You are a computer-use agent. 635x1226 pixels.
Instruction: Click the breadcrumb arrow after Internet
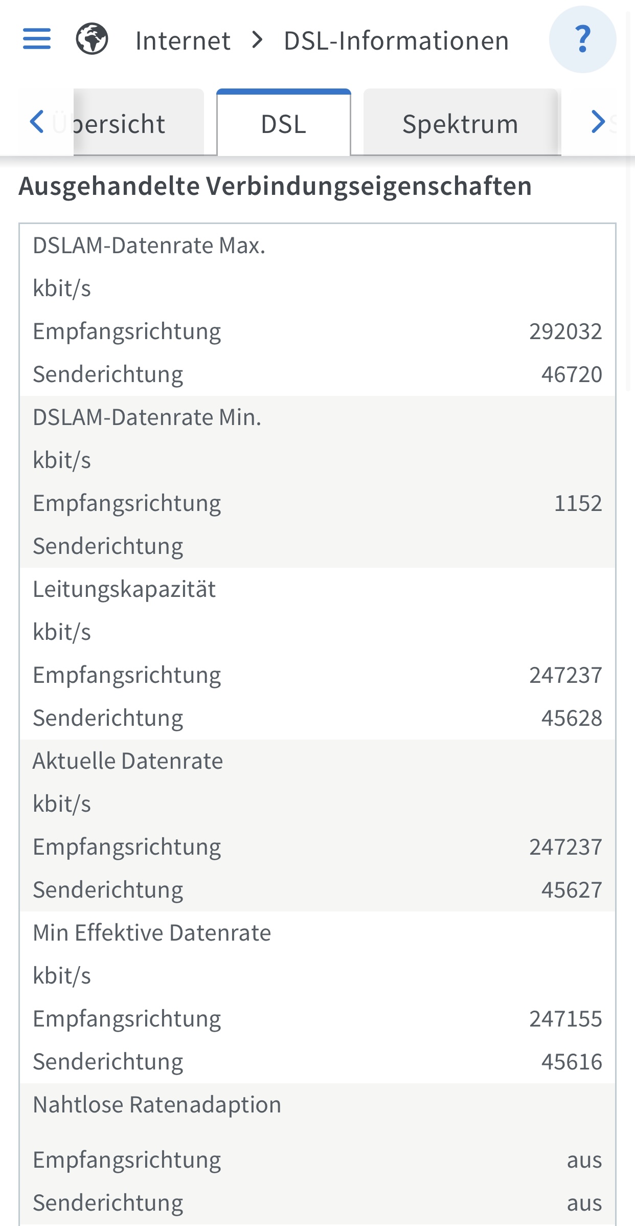tap(258, 40)
